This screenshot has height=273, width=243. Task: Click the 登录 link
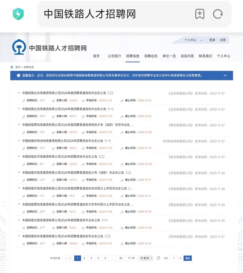tap(212, 40)
